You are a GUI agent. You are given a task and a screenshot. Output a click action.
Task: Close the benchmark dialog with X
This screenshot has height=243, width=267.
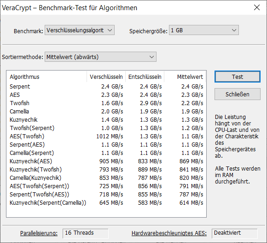click(256, 7)
